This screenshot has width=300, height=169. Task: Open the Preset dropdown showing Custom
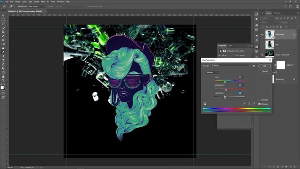click(231, 66)
